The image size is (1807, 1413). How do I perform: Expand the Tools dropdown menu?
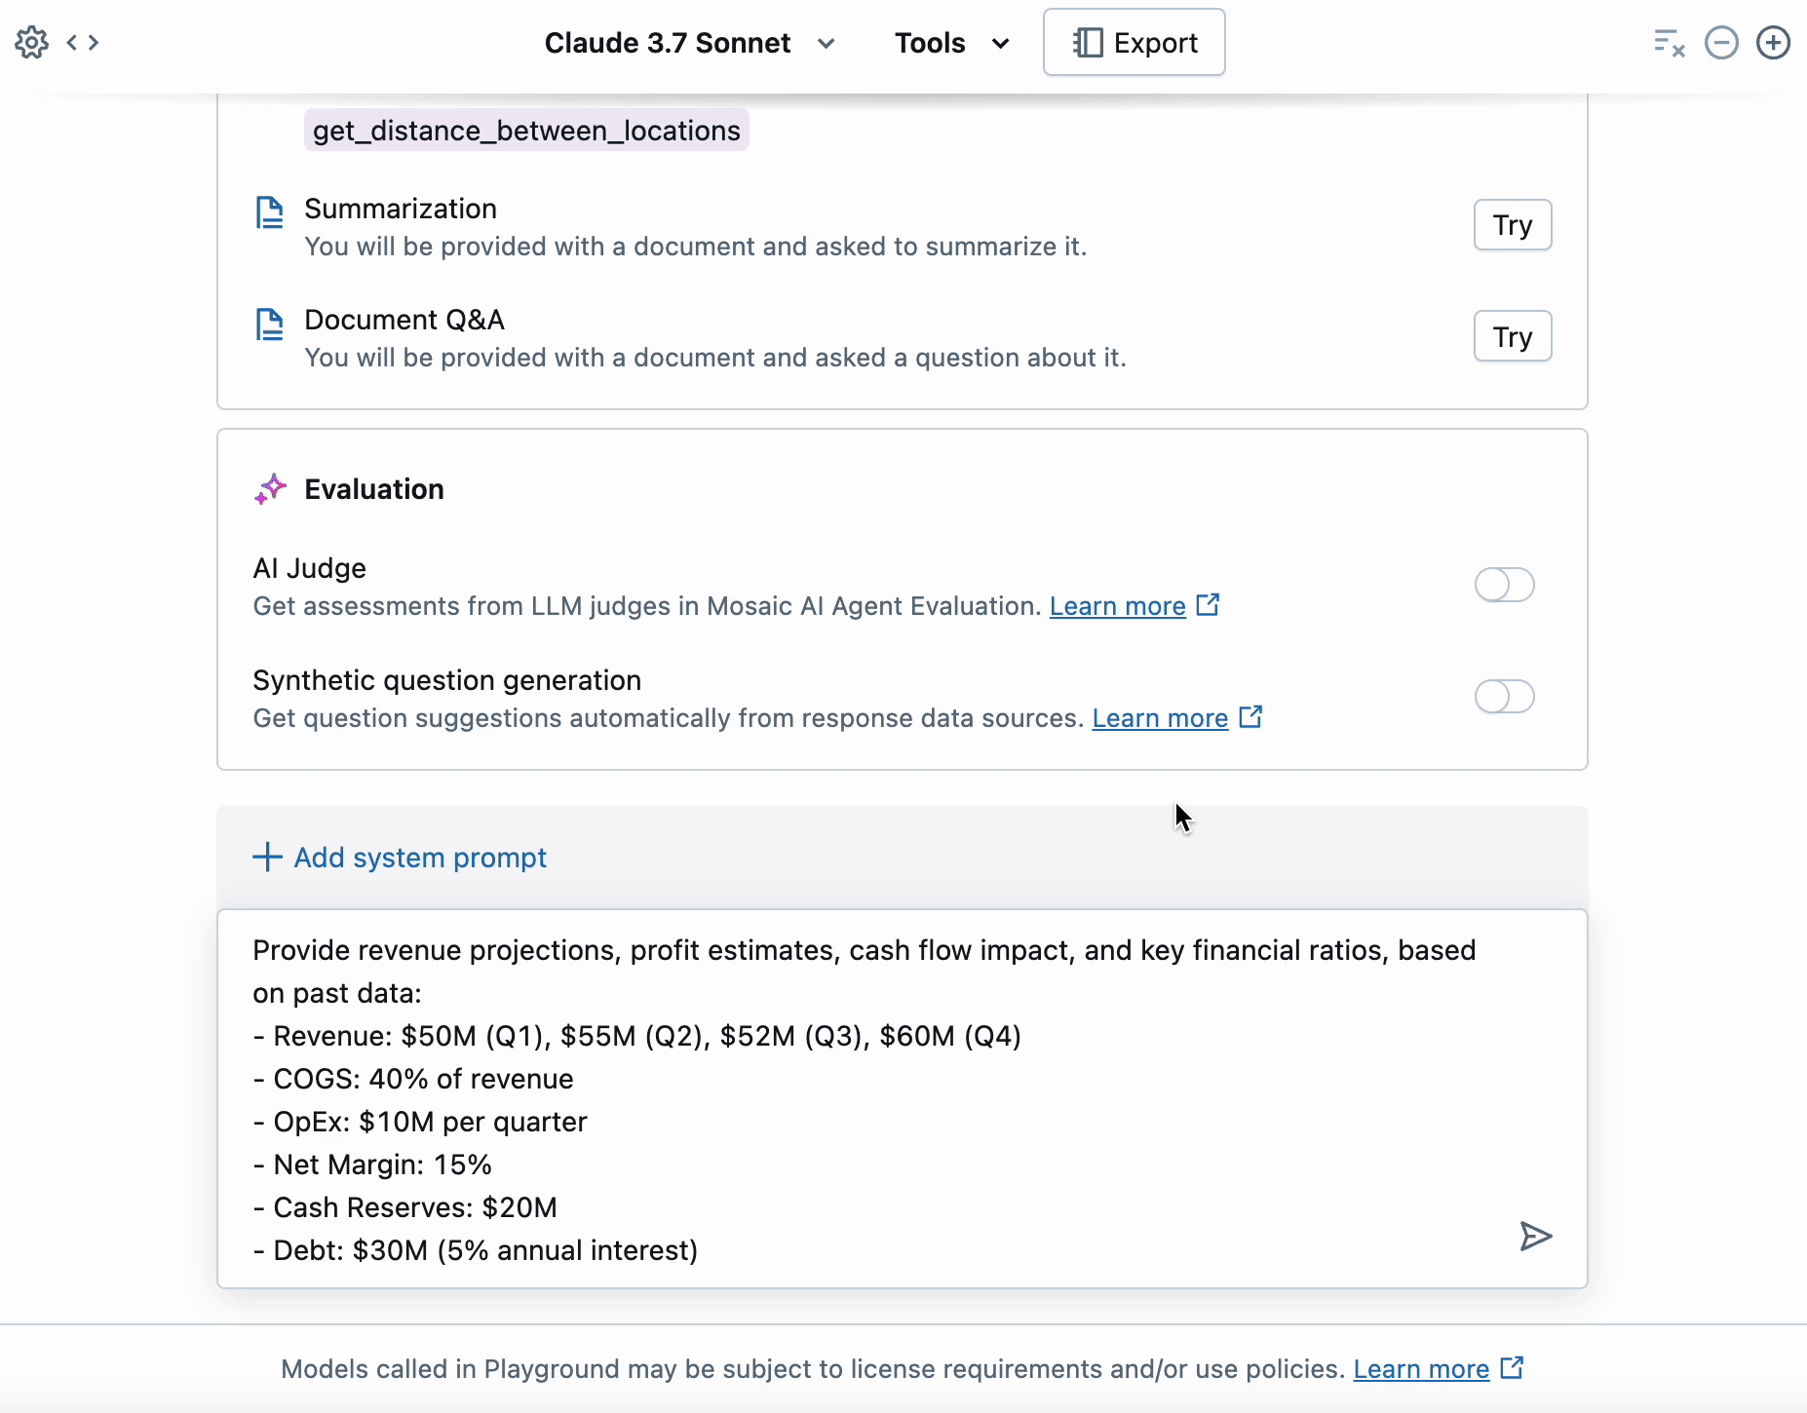[951, 43]
